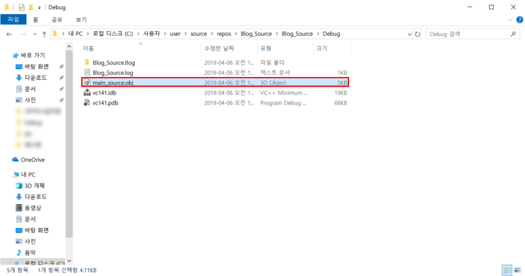The width and height of the screenshot is (525, 276).
Task: Click the Program Debug type cell
Action: pos(283,103)
